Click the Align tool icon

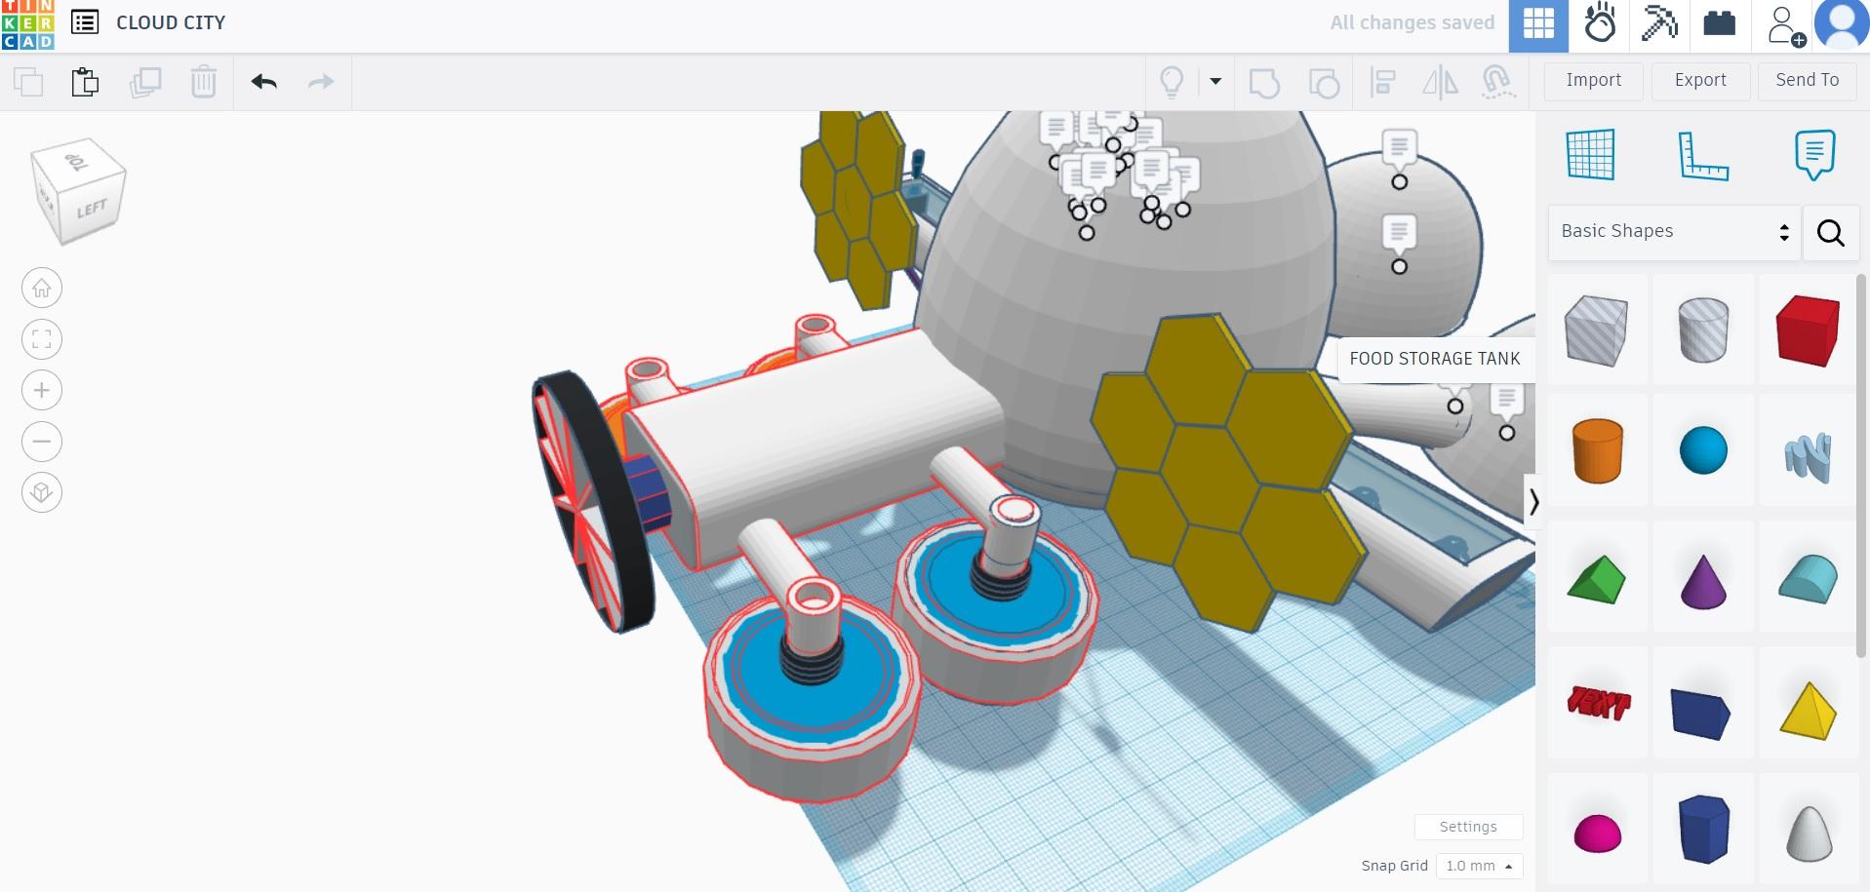pyautogui.click(x=1383, y=83)
